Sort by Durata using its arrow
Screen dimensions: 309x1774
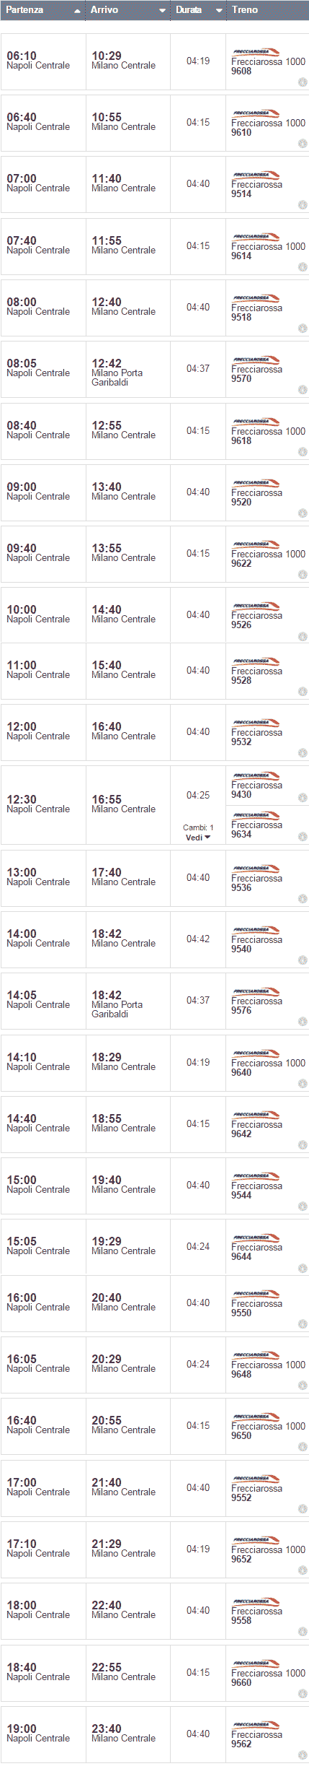(219, 11)
